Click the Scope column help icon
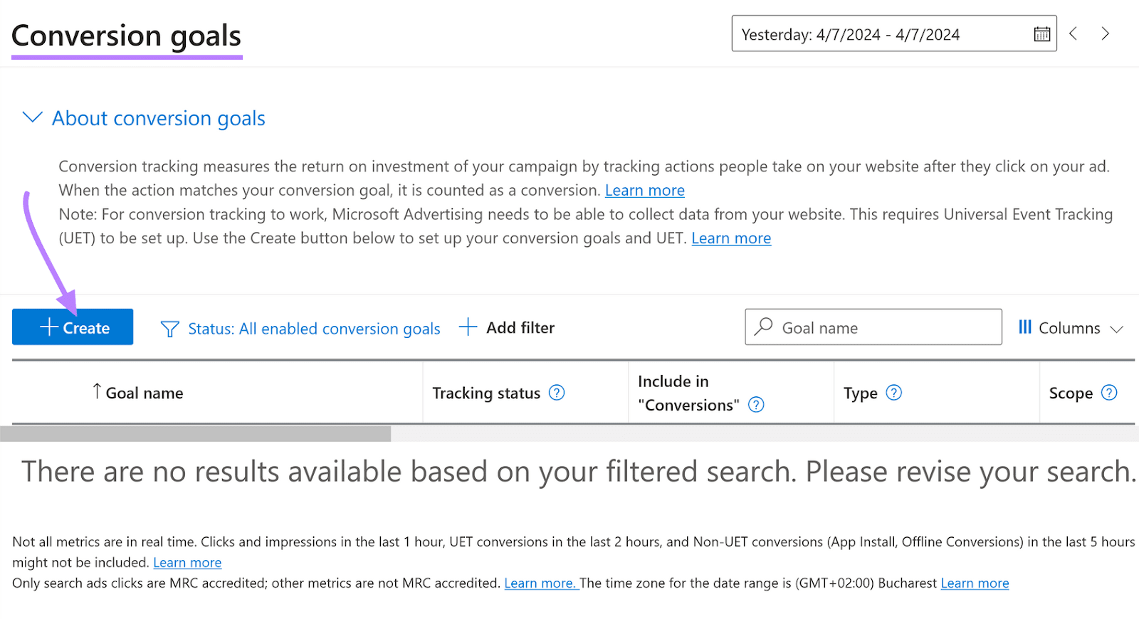 1109,393
